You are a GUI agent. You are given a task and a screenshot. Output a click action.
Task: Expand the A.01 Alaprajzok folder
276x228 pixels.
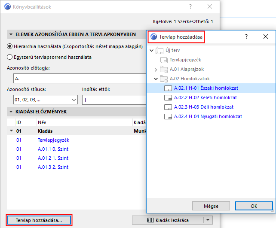156,70
